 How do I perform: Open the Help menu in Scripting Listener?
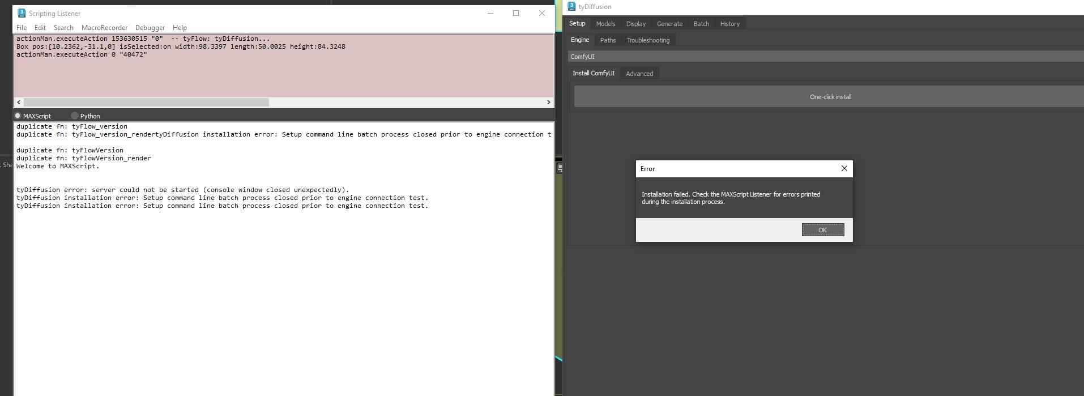coord(180,28)
